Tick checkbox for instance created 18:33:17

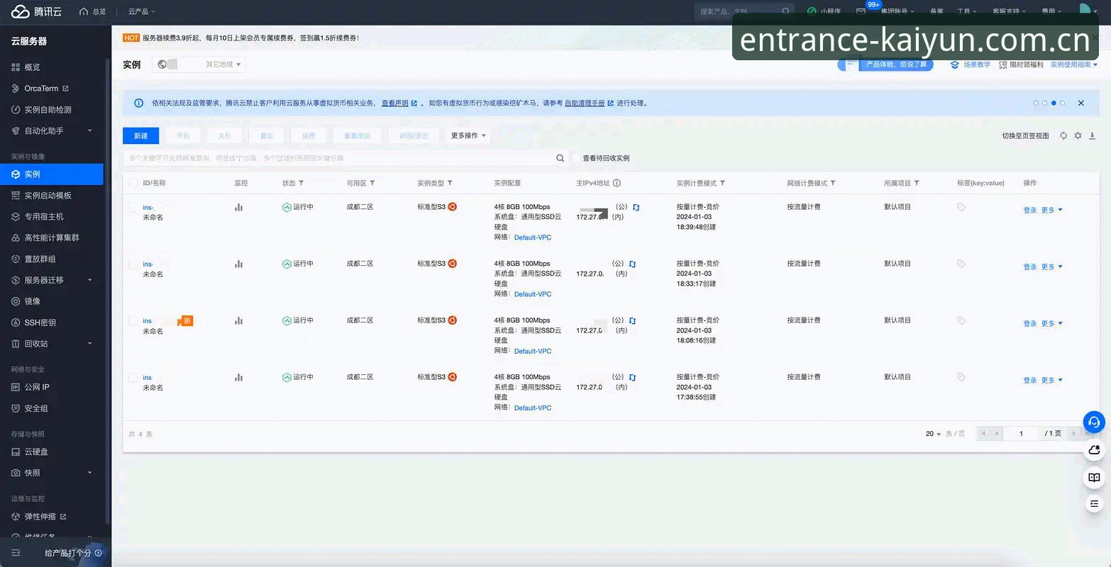(133, 264)
